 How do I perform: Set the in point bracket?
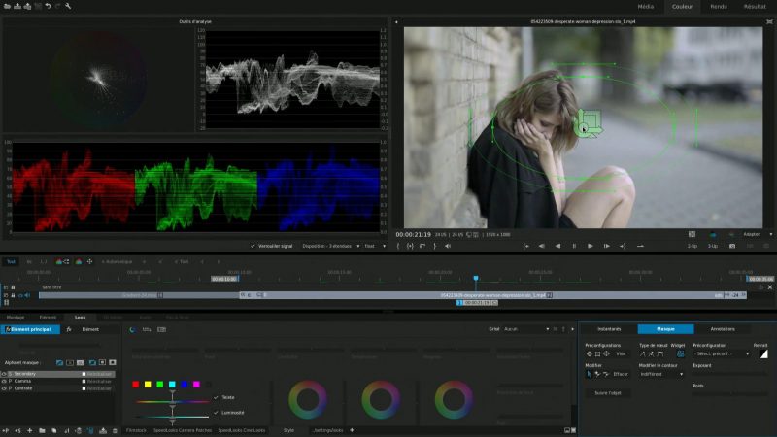click(x=398, y=246)
